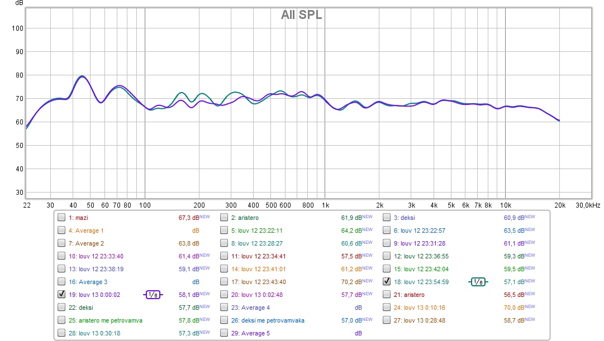604x341 pixels.
Task: Enable the 24: louv 13 0:10:16 trace
Action: click(387, 308)
